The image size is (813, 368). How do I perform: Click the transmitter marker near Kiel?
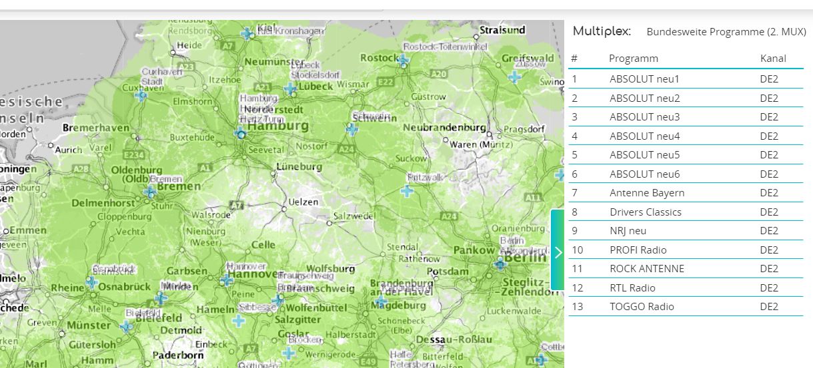tap(248, 33)
